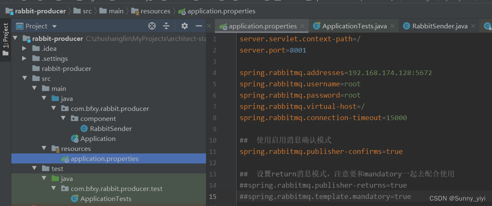Select the .idea folder in tree
Viewport: 492px width, 206px height.
(x=49, y=48)
